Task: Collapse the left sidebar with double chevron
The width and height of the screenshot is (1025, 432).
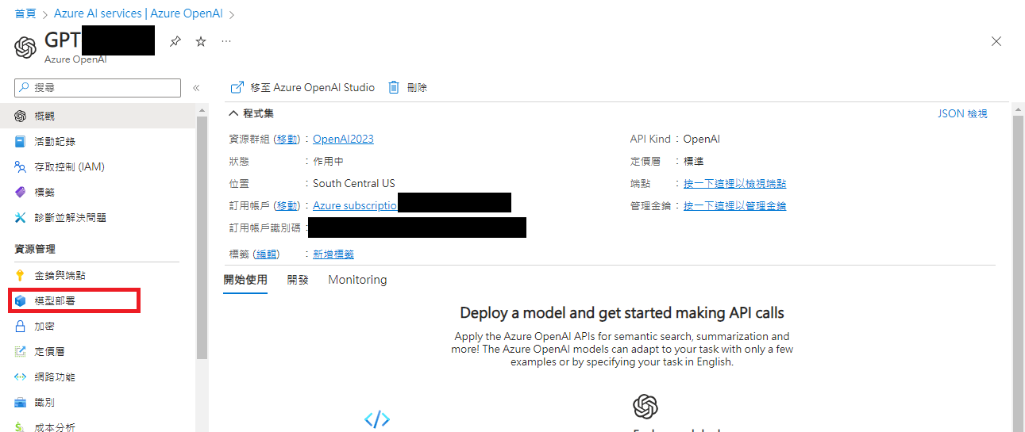Action: coord(196,88)
